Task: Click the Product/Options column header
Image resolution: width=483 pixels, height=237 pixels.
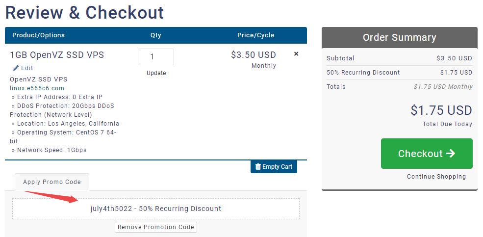Action: [x=38, y=35]
